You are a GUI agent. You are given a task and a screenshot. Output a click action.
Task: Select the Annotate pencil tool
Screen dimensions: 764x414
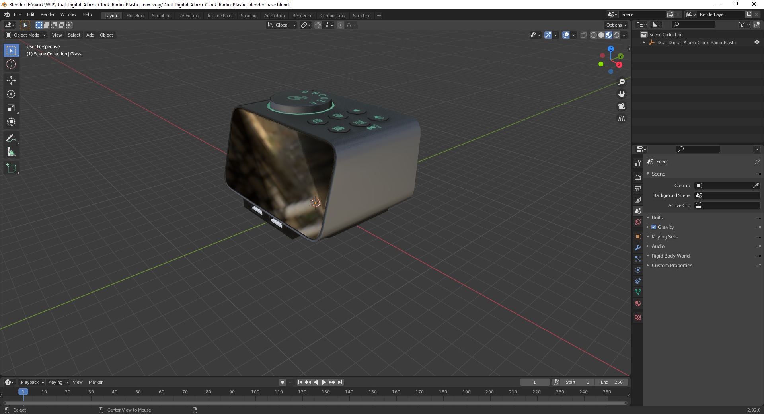click(11, 138)
